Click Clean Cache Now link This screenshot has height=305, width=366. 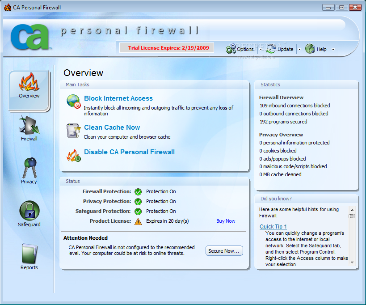tap(112, 127)
